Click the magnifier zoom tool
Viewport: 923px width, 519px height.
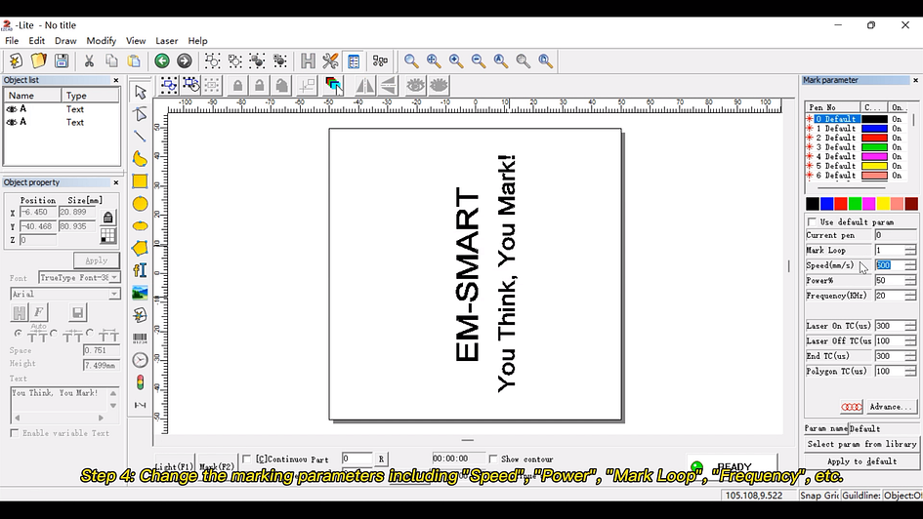pyautogui.click(x=411, y=60)
